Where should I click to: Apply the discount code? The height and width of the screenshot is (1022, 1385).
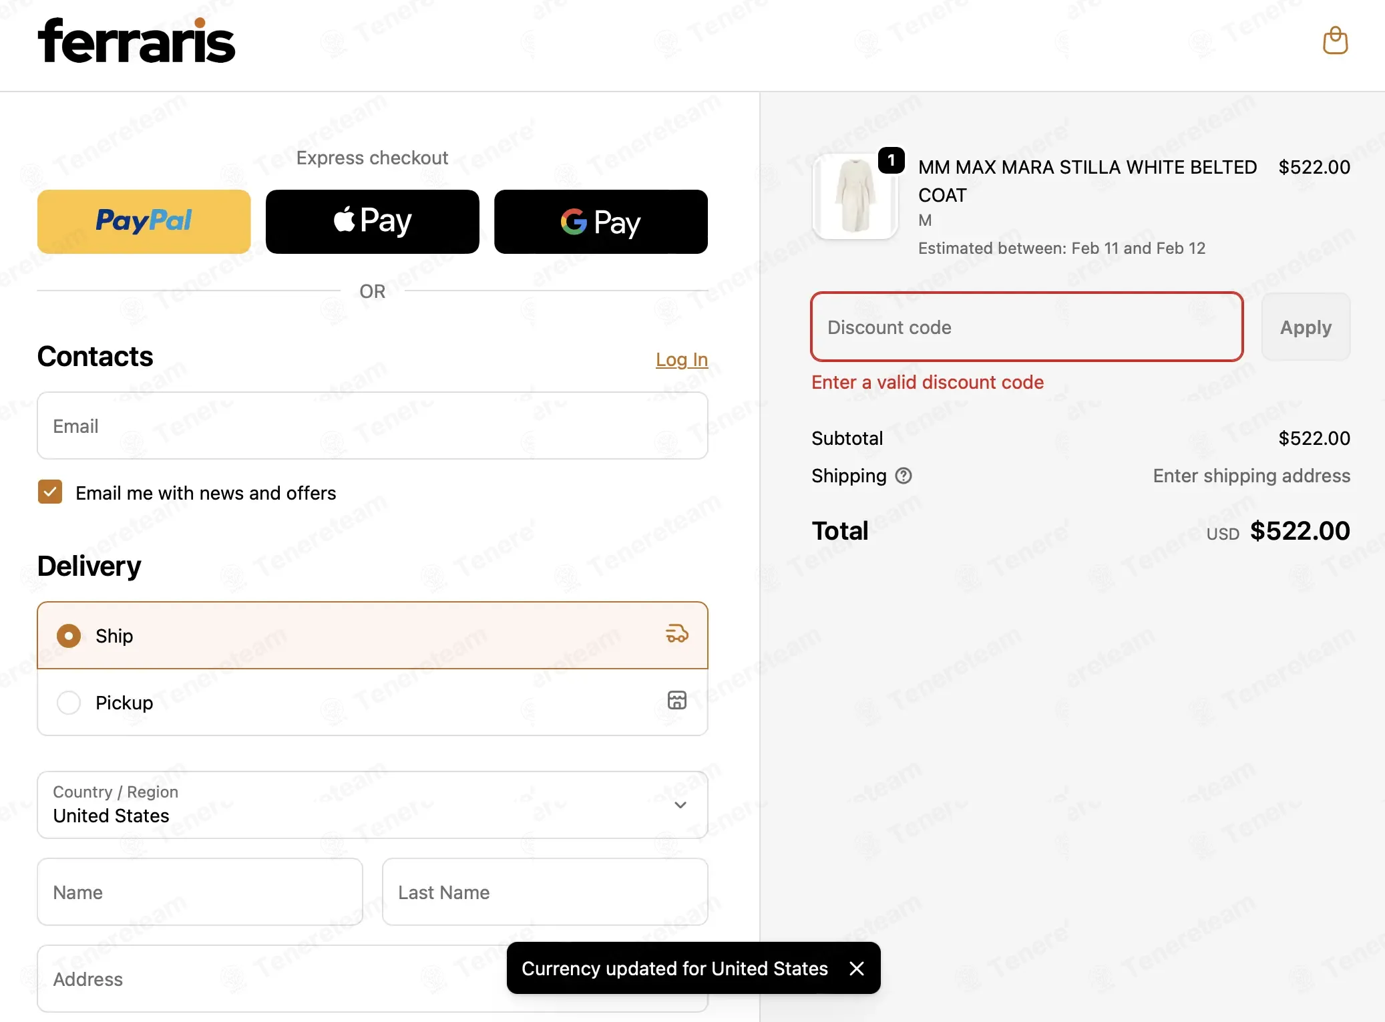pos(1306,327)
